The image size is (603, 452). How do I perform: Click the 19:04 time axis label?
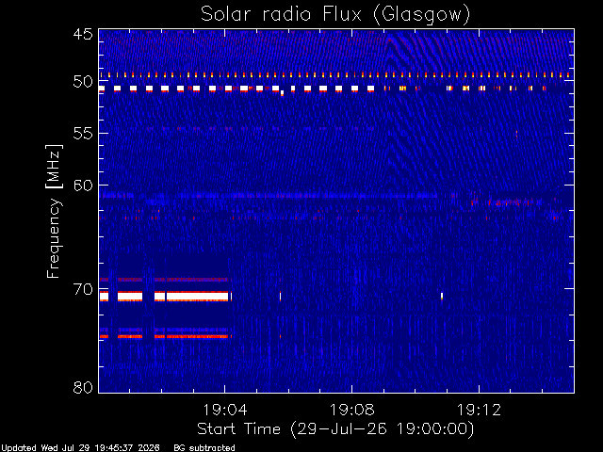(x=224, y=411)
